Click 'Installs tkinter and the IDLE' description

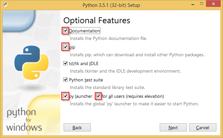coord(125,71)
